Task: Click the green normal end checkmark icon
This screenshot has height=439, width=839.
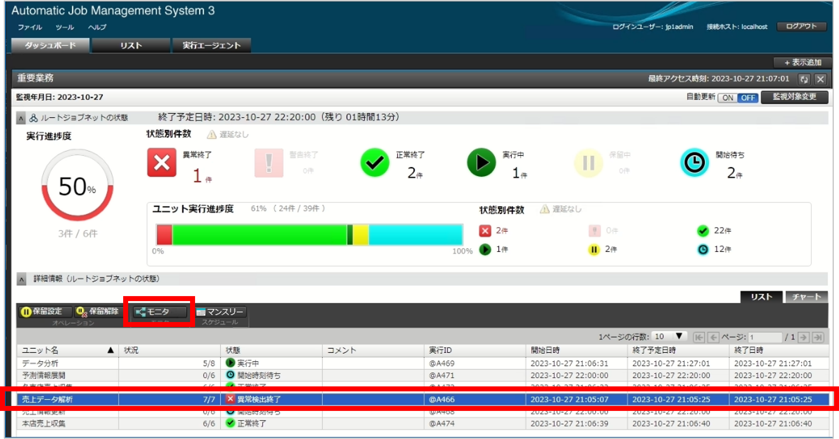Action: click(x=374, y=163)
